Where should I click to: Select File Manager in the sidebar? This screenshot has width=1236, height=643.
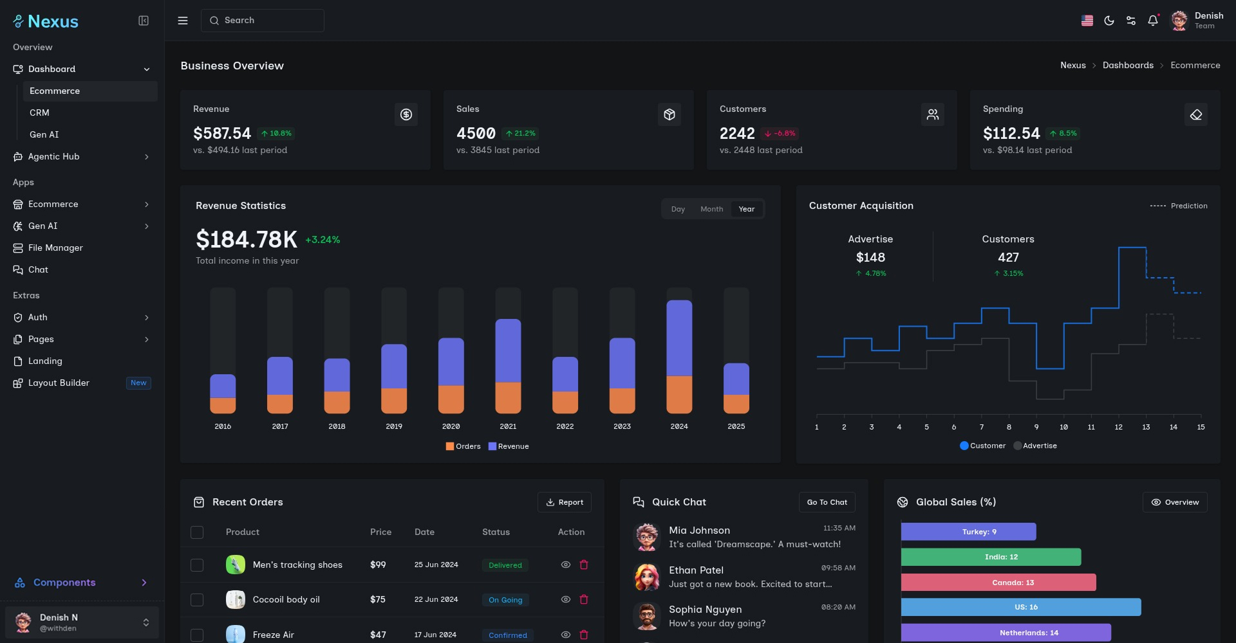[x=55, y=248]
